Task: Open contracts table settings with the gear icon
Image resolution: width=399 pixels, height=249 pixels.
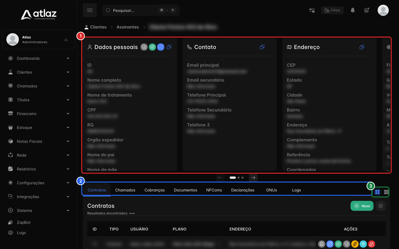Action: tap(381, 206)
